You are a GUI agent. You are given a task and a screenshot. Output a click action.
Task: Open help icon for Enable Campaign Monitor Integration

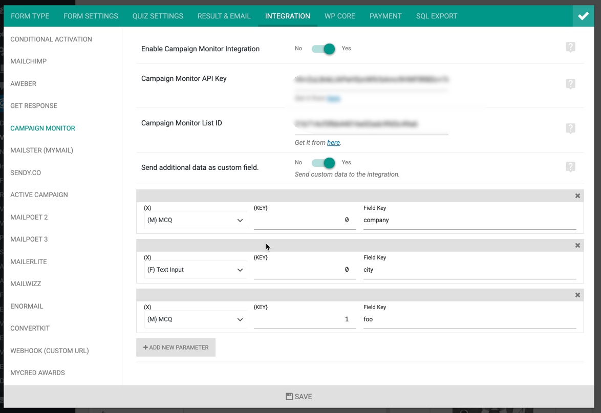tap(570, 47)
